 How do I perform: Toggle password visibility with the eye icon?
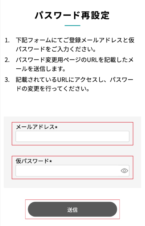tap(124, 171)
